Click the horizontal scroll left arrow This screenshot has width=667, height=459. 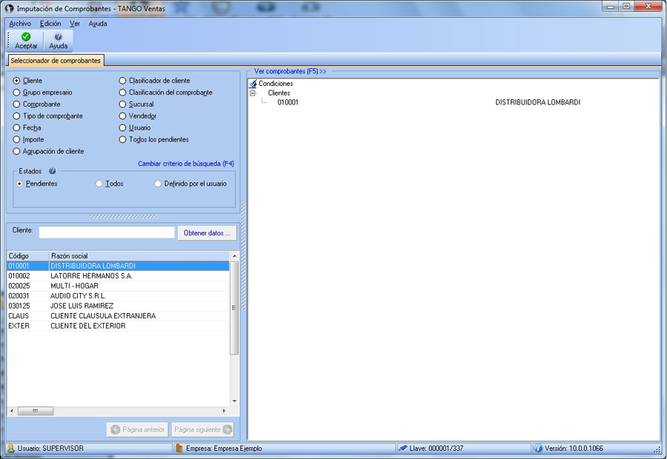point(12,411)
